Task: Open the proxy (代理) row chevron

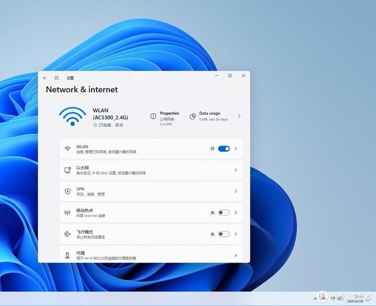Action: coord(236,255)
